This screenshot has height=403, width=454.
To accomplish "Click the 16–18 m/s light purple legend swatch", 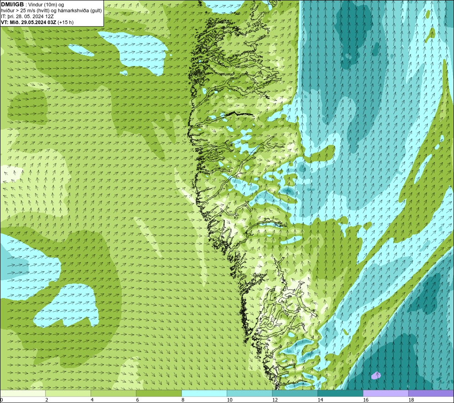I will click(385, 393).
